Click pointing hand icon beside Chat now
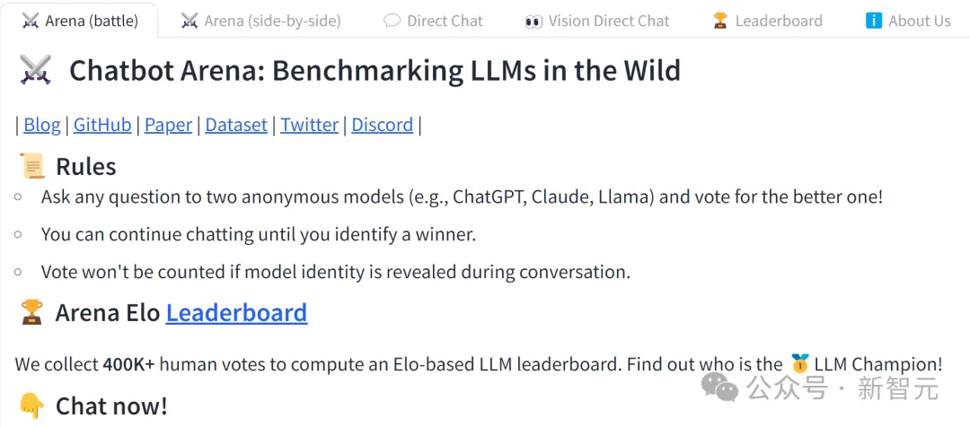This screenshot has height=427, width=970. 32,406
